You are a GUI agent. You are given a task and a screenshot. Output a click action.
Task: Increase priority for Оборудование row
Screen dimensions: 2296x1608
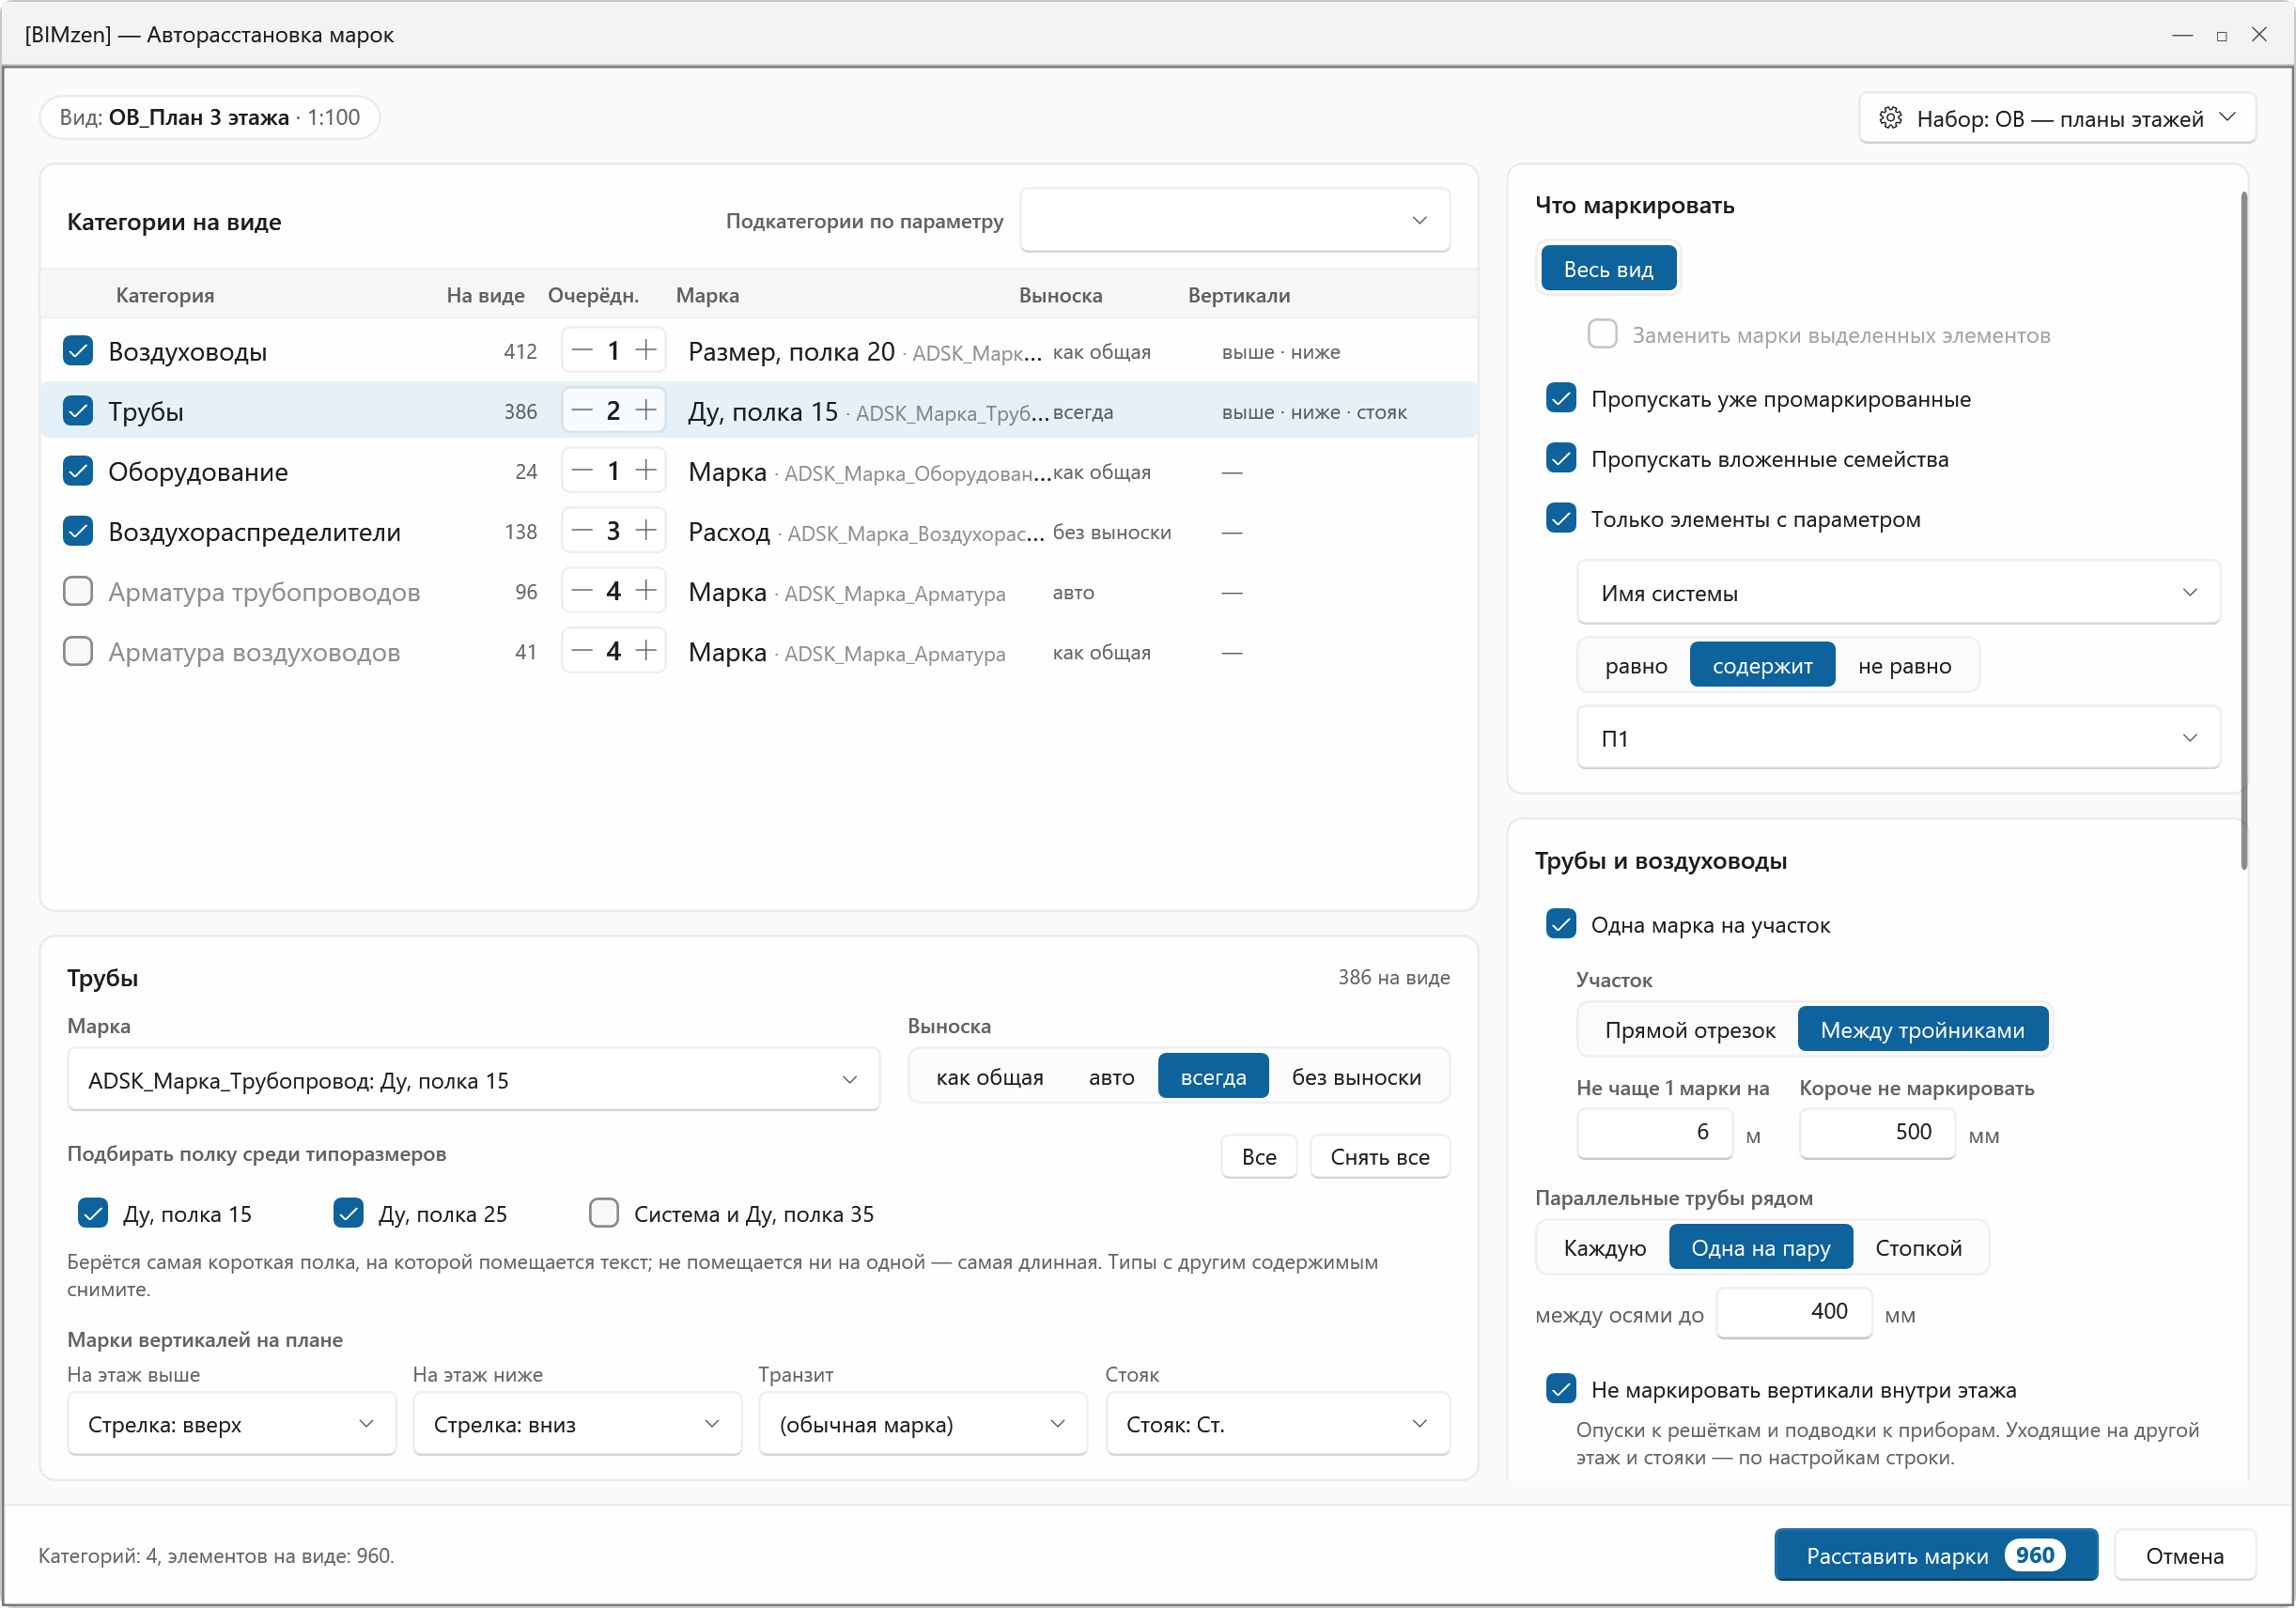(x=646, y=471)
